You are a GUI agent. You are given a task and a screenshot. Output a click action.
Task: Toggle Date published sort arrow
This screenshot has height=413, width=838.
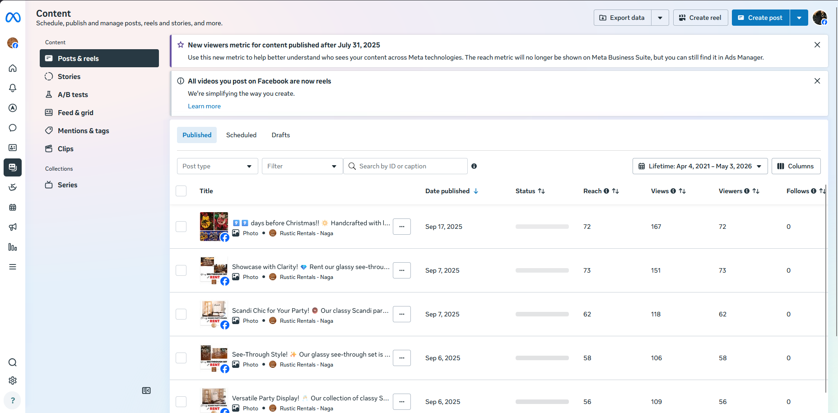(x=476, y=191)
